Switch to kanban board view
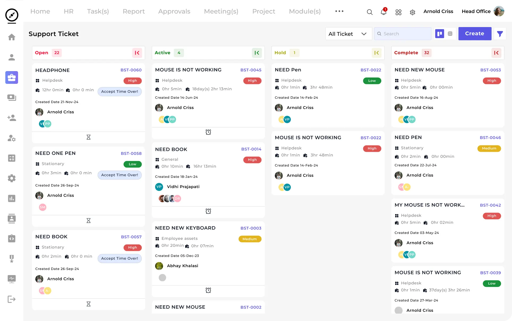512x321 pixels. (x=440, y=34)
